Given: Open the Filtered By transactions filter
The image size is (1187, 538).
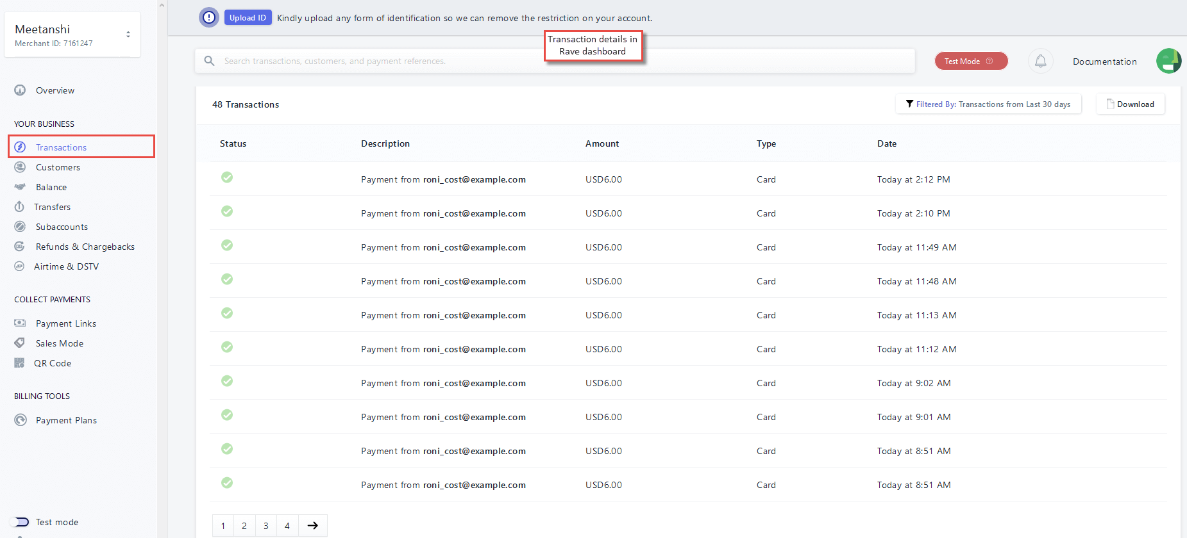Looking at the screenshot, I should (988, 104).
